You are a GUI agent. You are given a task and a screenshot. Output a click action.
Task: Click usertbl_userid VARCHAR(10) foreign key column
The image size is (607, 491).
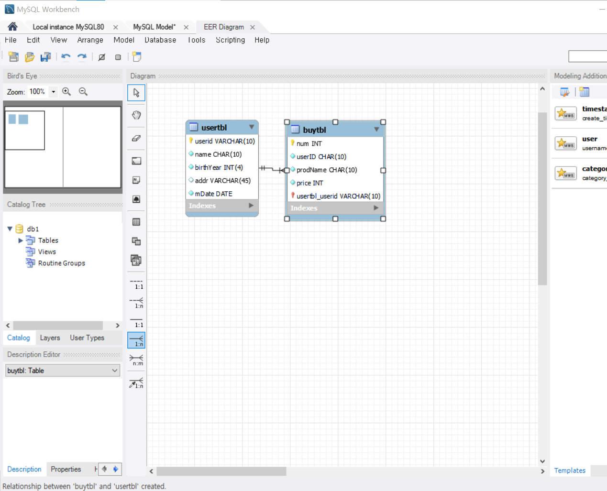(335, 196)
